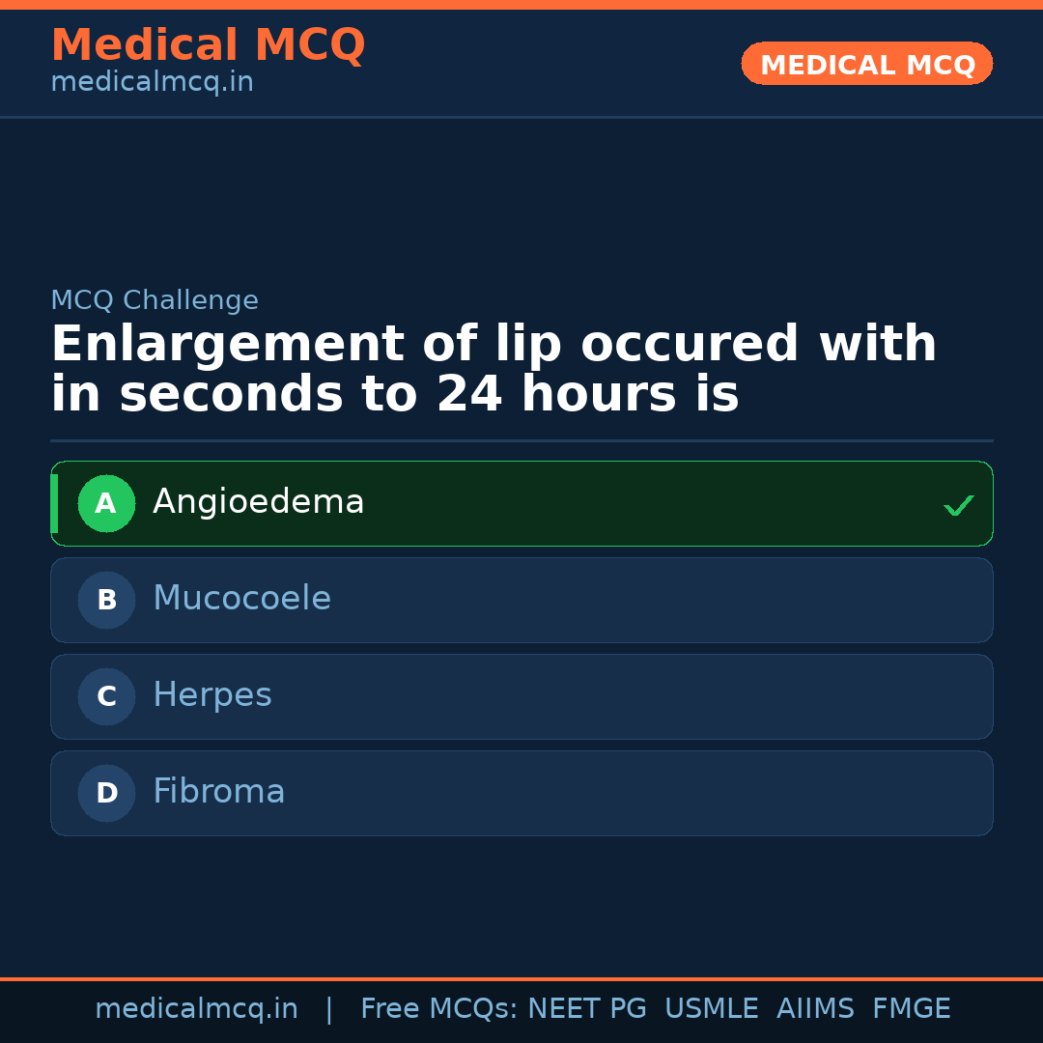
Task: Open the Medical MCQ header title
Action: [x=208, y=45]
